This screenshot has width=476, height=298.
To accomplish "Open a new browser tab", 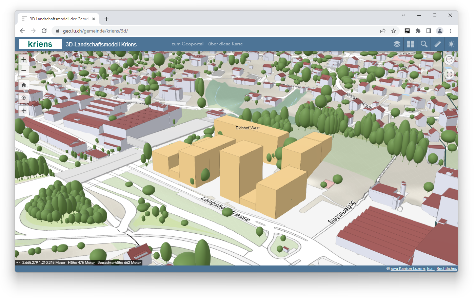I will tap(106, 19).
